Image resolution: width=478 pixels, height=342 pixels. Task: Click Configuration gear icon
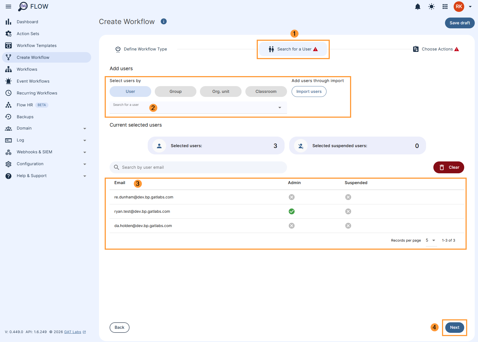coord(8,164)
